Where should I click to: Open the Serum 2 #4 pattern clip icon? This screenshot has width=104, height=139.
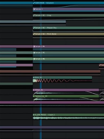click(34, 47)
